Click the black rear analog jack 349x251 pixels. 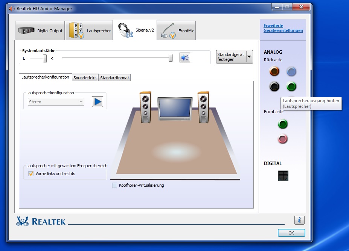coord(274,86)
